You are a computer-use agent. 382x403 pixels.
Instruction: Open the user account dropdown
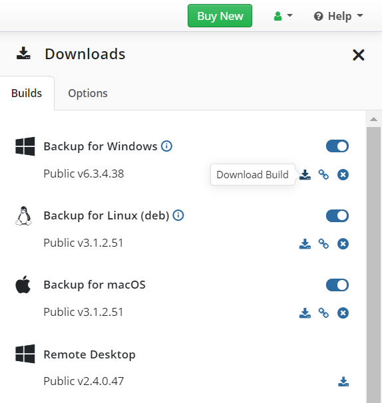[283, 16]
